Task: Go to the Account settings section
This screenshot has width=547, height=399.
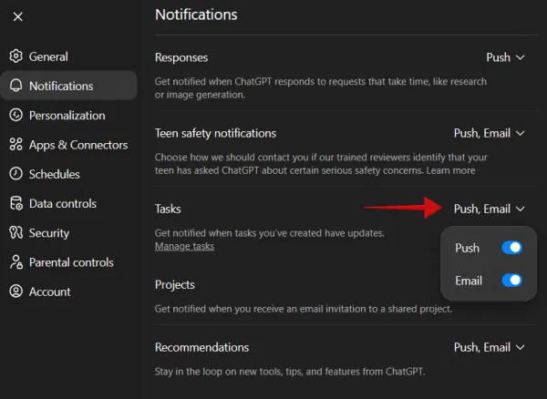Action: point(49,292)
